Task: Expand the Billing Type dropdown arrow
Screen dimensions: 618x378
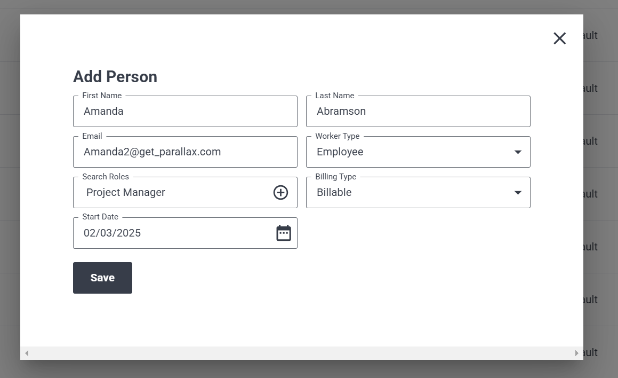Action: tap(518, 193)
